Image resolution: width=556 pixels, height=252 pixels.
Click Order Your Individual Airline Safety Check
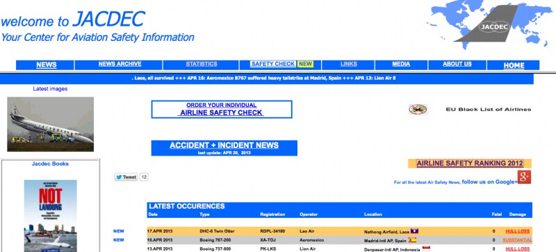pyautogui.click(x=222, y=109)
